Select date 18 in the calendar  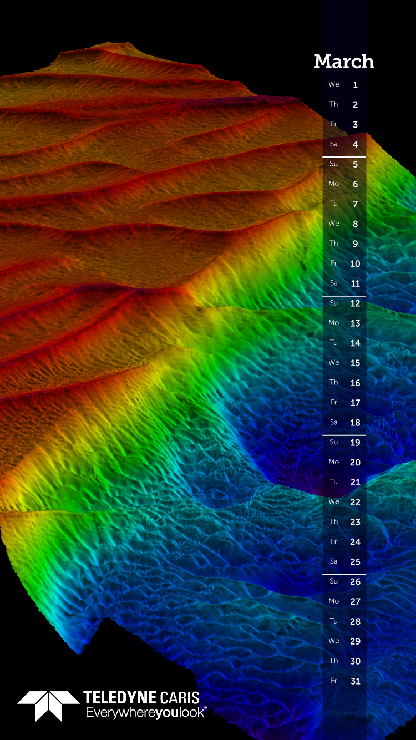(x=356, y=423)
